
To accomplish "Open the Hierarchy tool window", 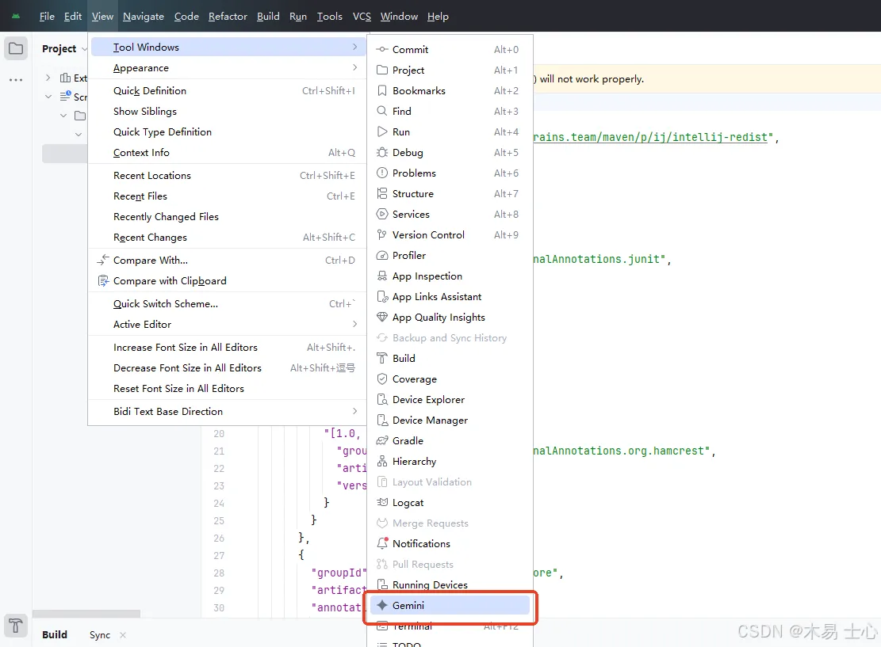I will (450, 461).
